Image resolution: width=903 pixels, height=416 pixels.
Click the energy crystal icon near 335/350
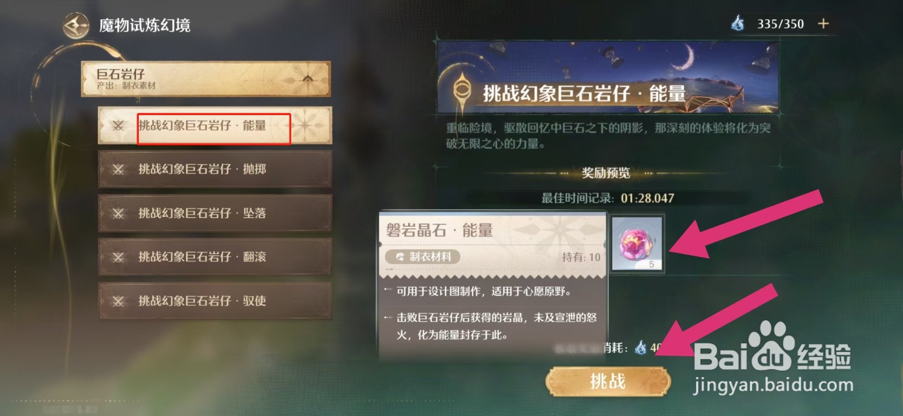[738, 24]
